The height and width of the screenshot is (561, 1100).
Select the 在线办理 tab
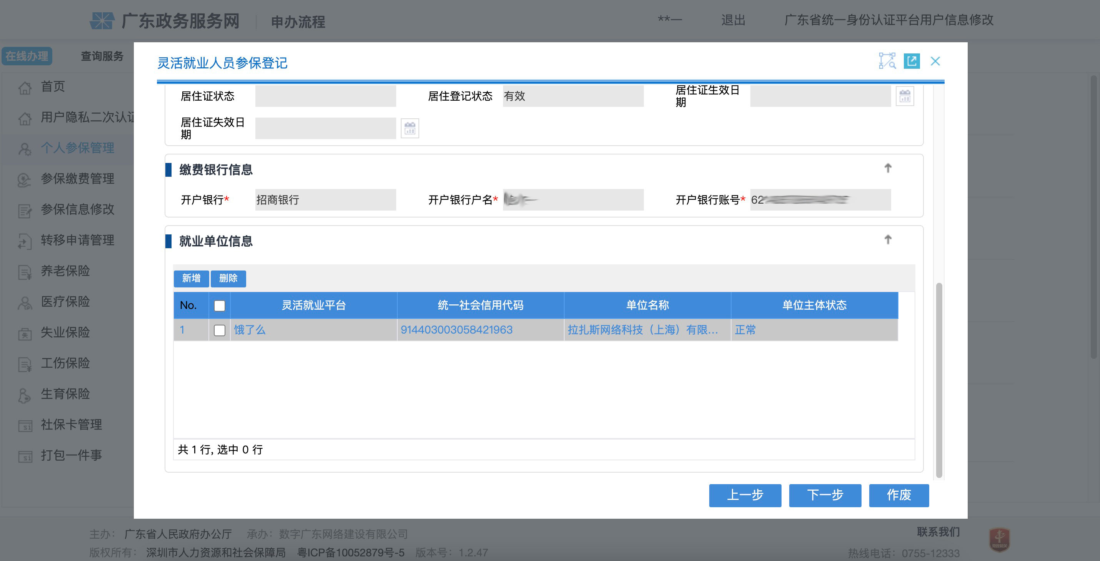27,56
